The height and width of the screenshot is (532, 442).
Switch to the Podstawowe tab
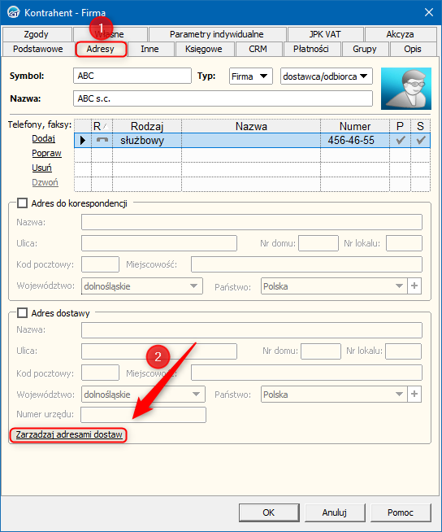click(x=38, y=49)
